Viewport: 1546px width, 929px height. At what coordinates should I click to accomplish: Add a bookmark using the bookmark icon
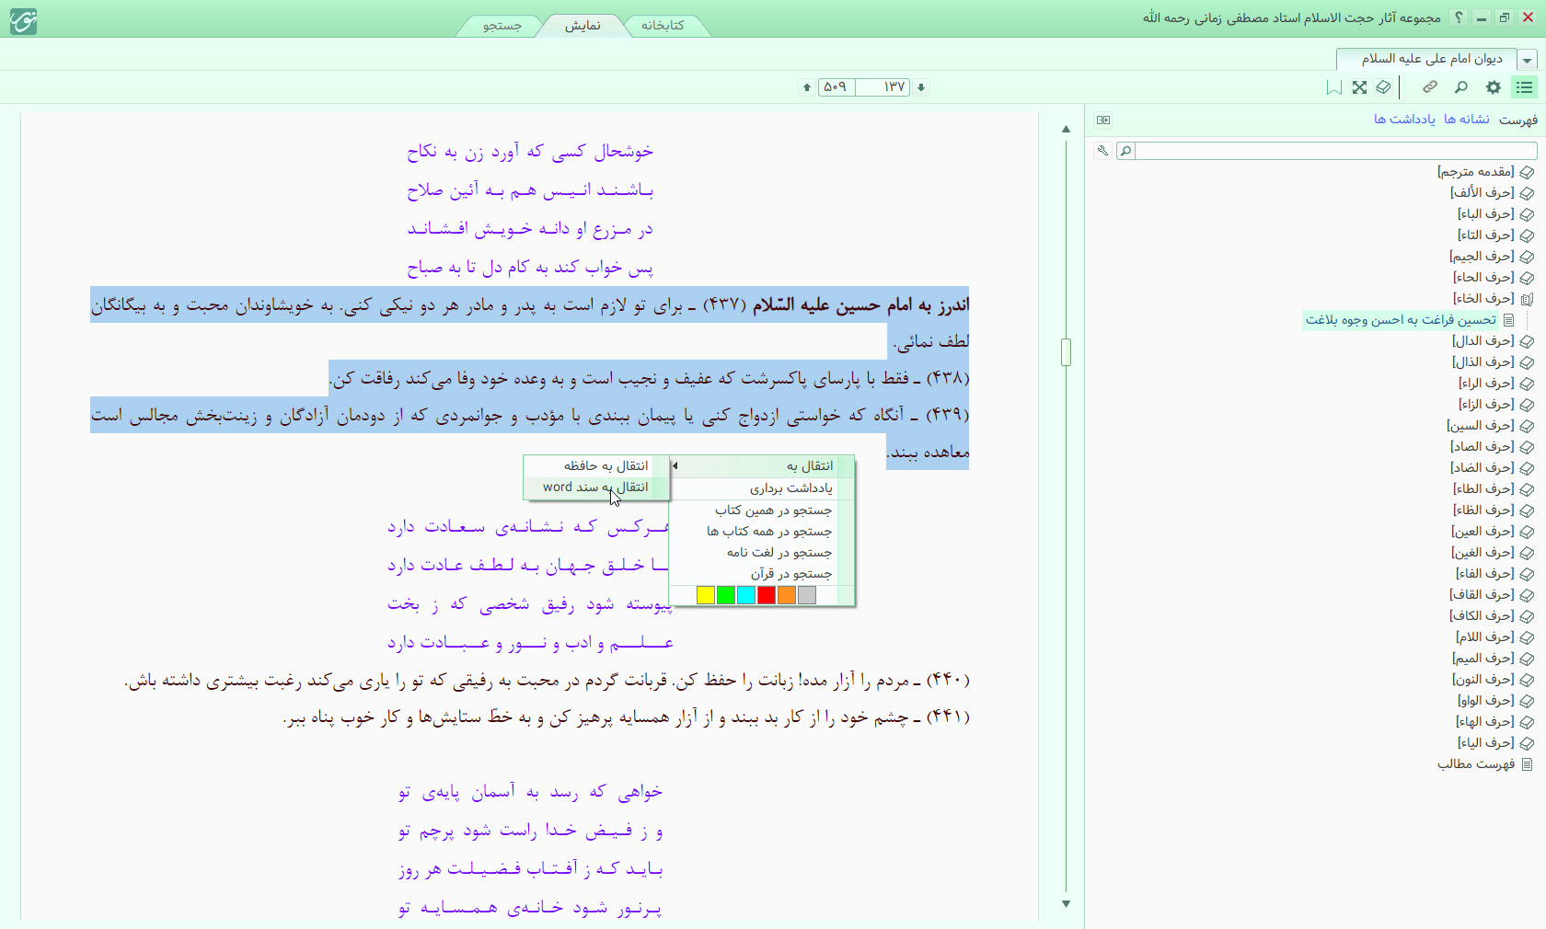[1333, 87]
